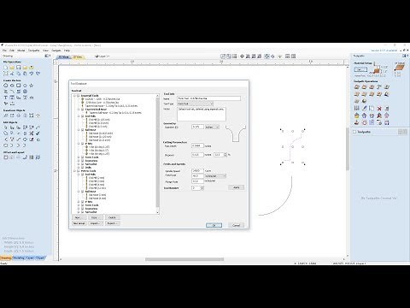Expand the Imperial Engraving node
The height and width of the screenshot is (308, 410).
pyautogui.click(x=79, y=161)
